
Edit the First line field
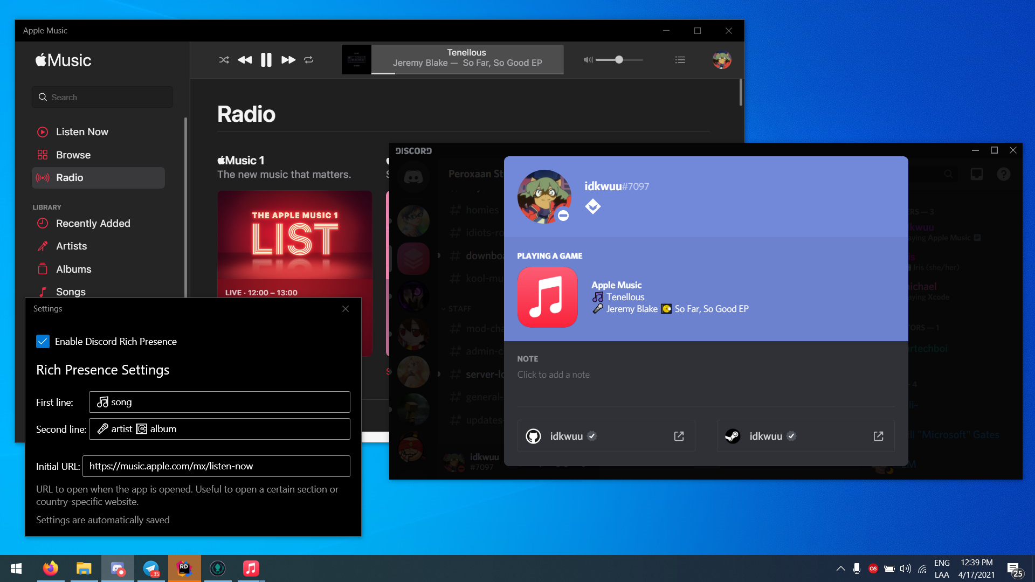tap(219, 402)
